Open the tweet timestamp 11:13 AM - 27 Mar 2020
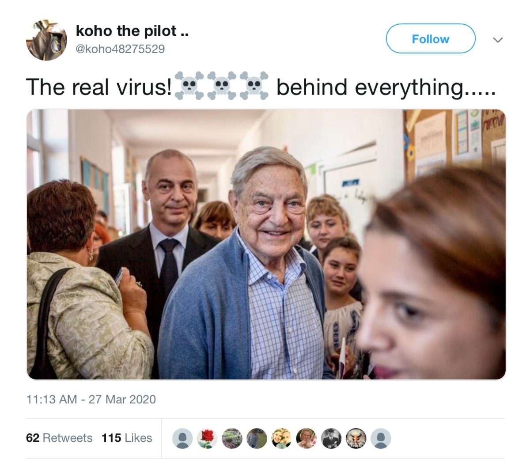 (91, 399)
